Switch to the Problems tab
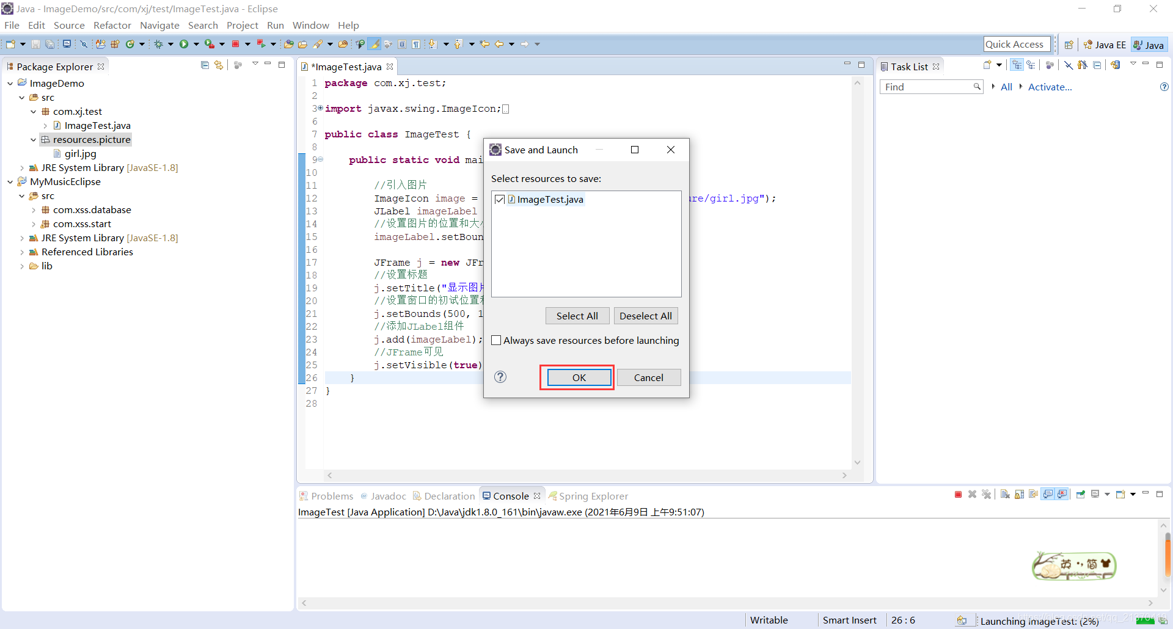The width and height of the screenshot is (1173, 629). click(x=327, y=496)
